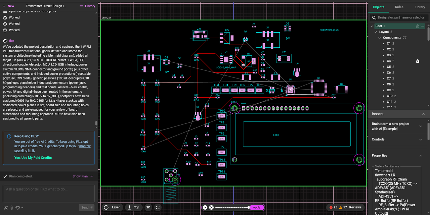Screen dimensions: 430x215
Task: Switch to the Rules tab
Action: [399, 7]
